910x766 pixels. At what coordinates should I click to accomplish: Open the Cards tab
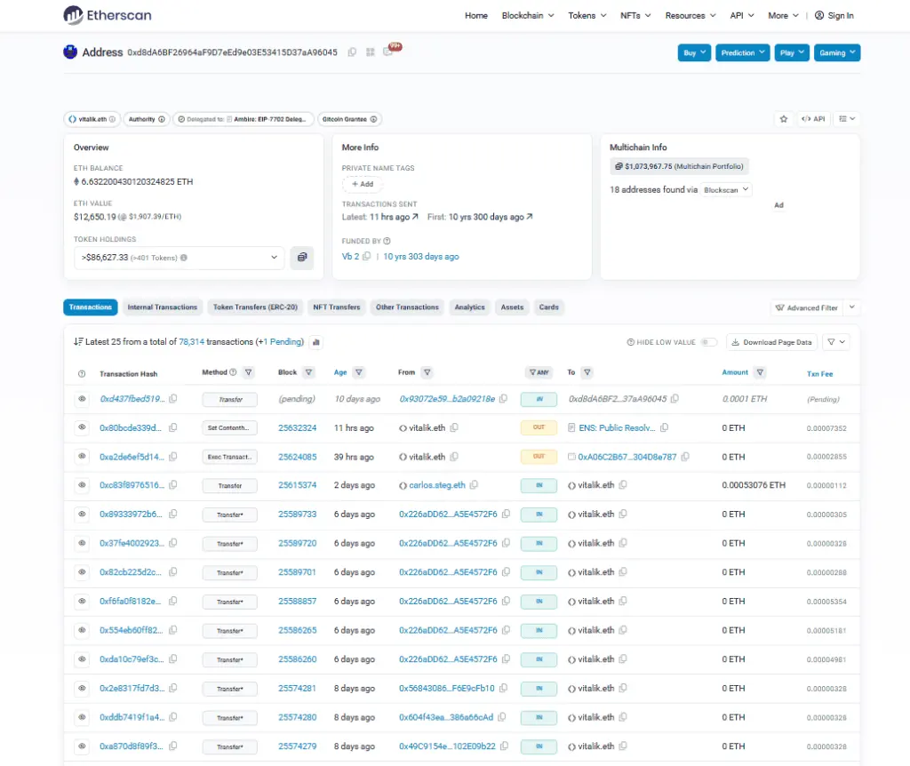tap(548, 307)
